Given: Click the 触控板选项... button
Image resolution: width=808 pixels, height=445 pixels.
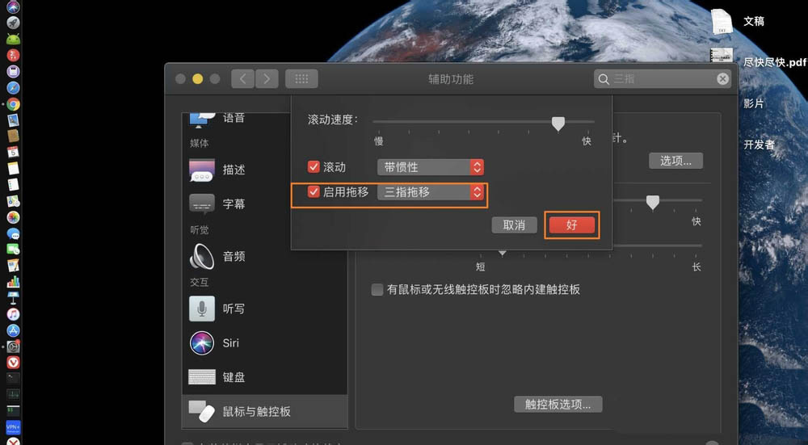Looking at the screenshot, I should click(x=558, y=405).
